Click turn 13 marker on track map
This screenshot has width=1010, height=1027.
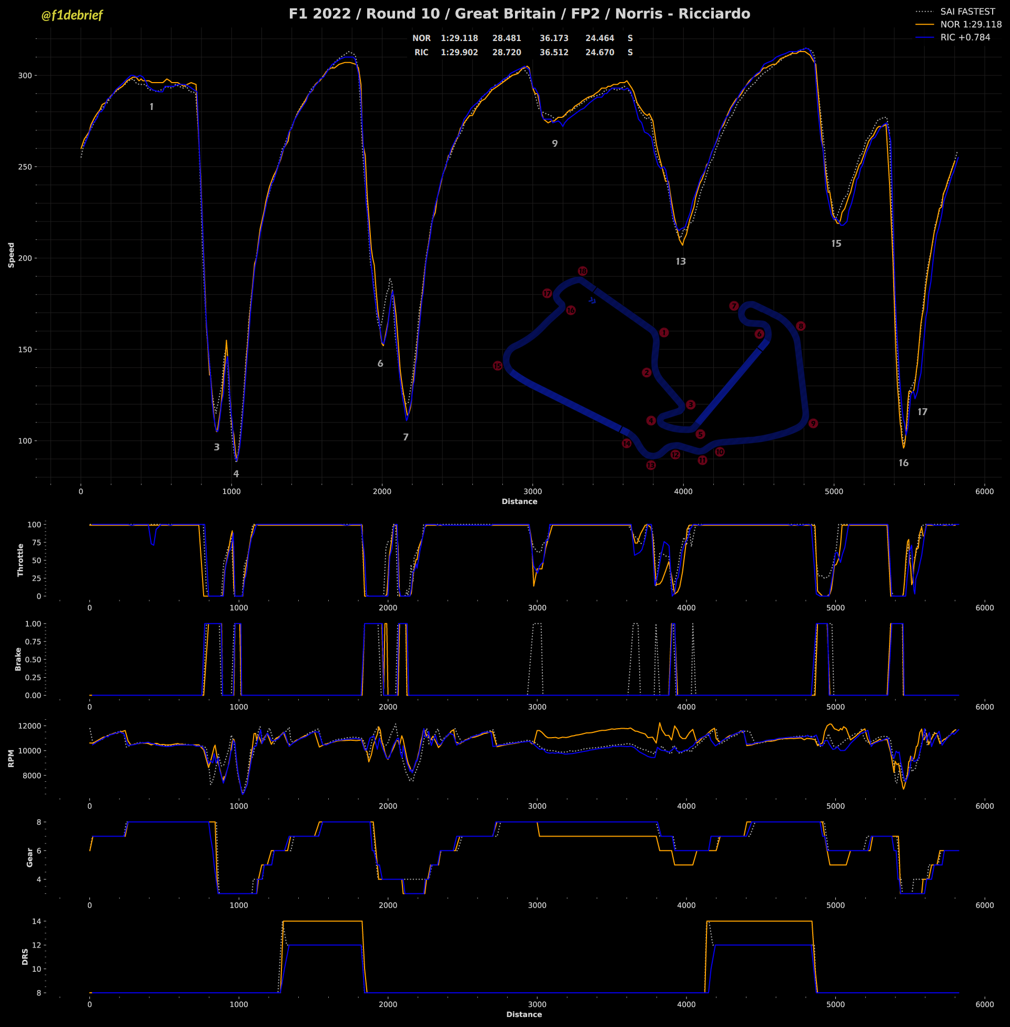651,465
